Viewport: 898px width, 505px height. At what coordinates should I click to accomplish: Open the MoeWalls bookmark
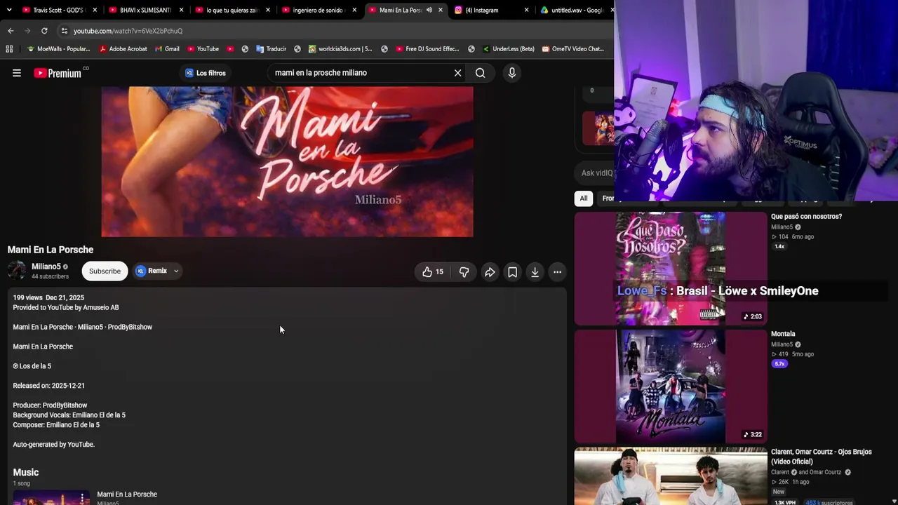click(58, 49)
